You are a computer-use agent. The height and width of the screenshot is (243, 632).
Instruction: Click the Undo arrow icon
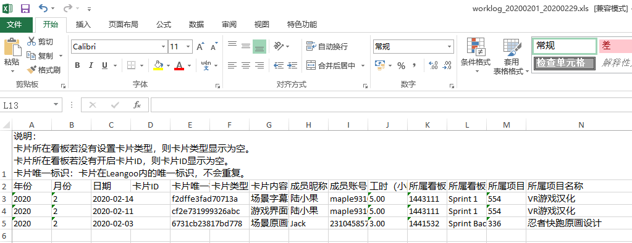click(x=43, y=8)
